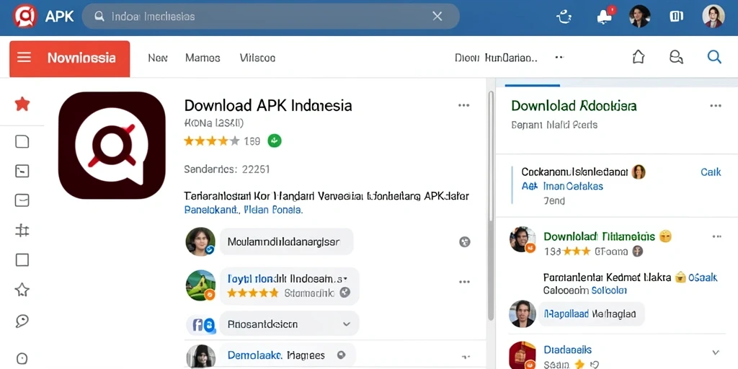738x369 pixels.
Task: Click the search field in the top bar
Action: tap(271, 17)
